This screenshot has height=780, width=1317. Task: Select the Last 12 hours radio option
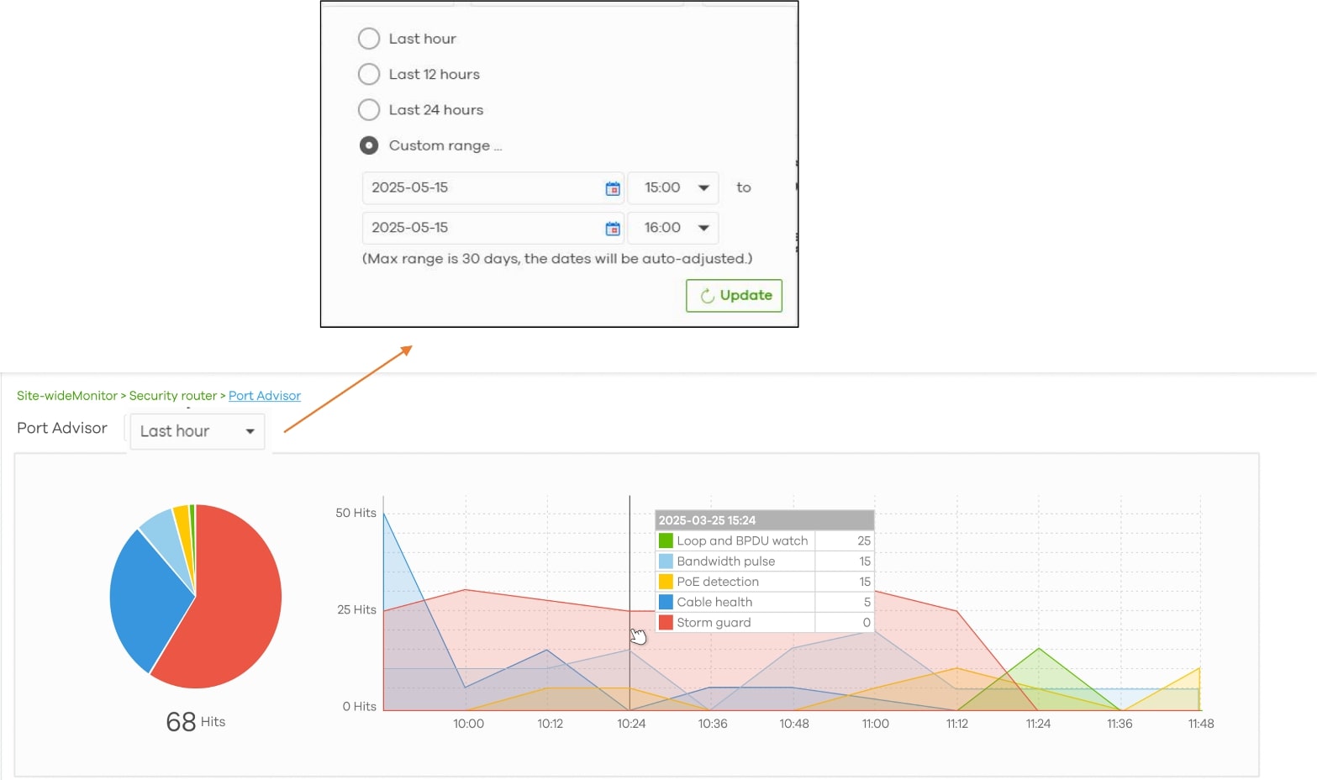[x=369, y=74]
